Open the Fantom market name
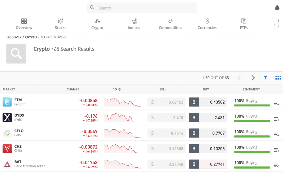The image size is (283, 173). tap(20, 104)
